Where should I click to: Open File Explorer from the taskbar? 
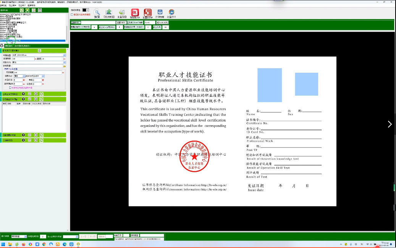coord(10,244)
